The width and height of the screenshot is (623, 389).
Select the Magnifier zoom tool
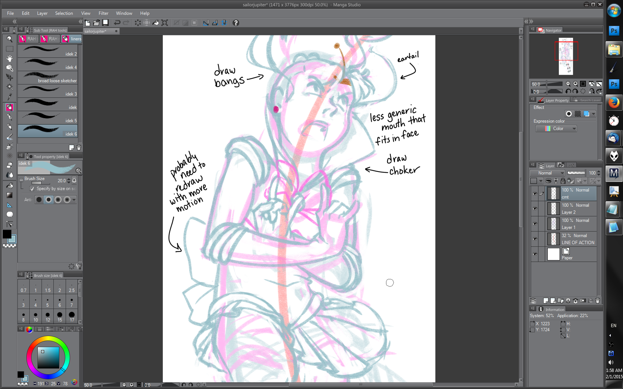click(10, 39)
